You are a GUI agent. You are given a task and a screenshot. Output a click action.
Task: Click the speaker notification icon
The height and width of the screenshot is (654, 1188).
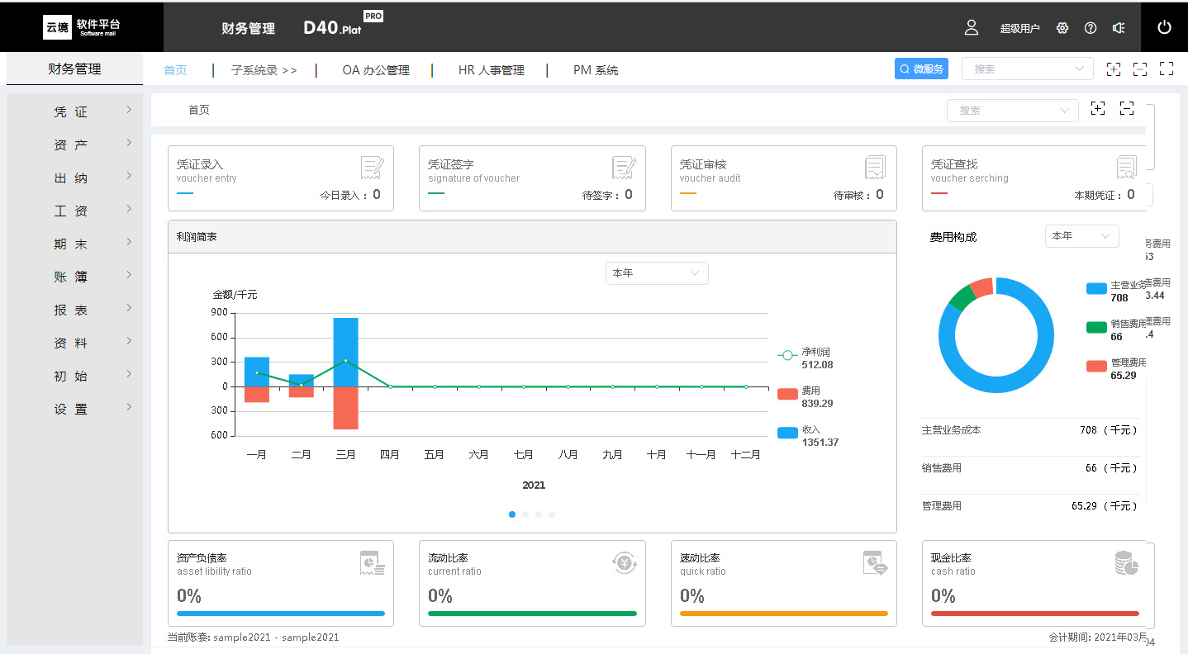click(x=1119, y=28)
